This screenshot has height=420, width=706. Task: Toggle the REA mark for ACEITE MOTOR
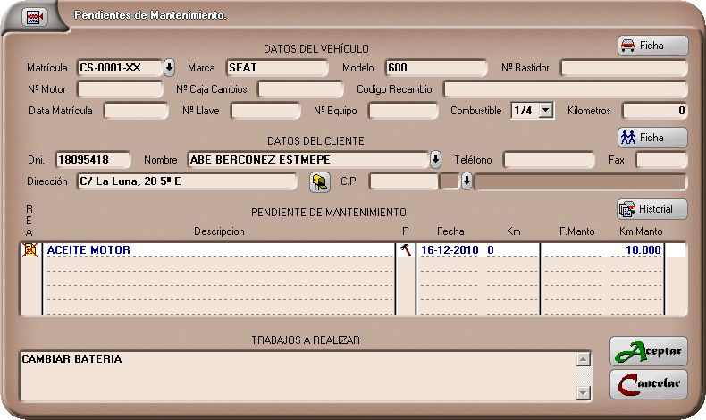click(x=29, y=250)
